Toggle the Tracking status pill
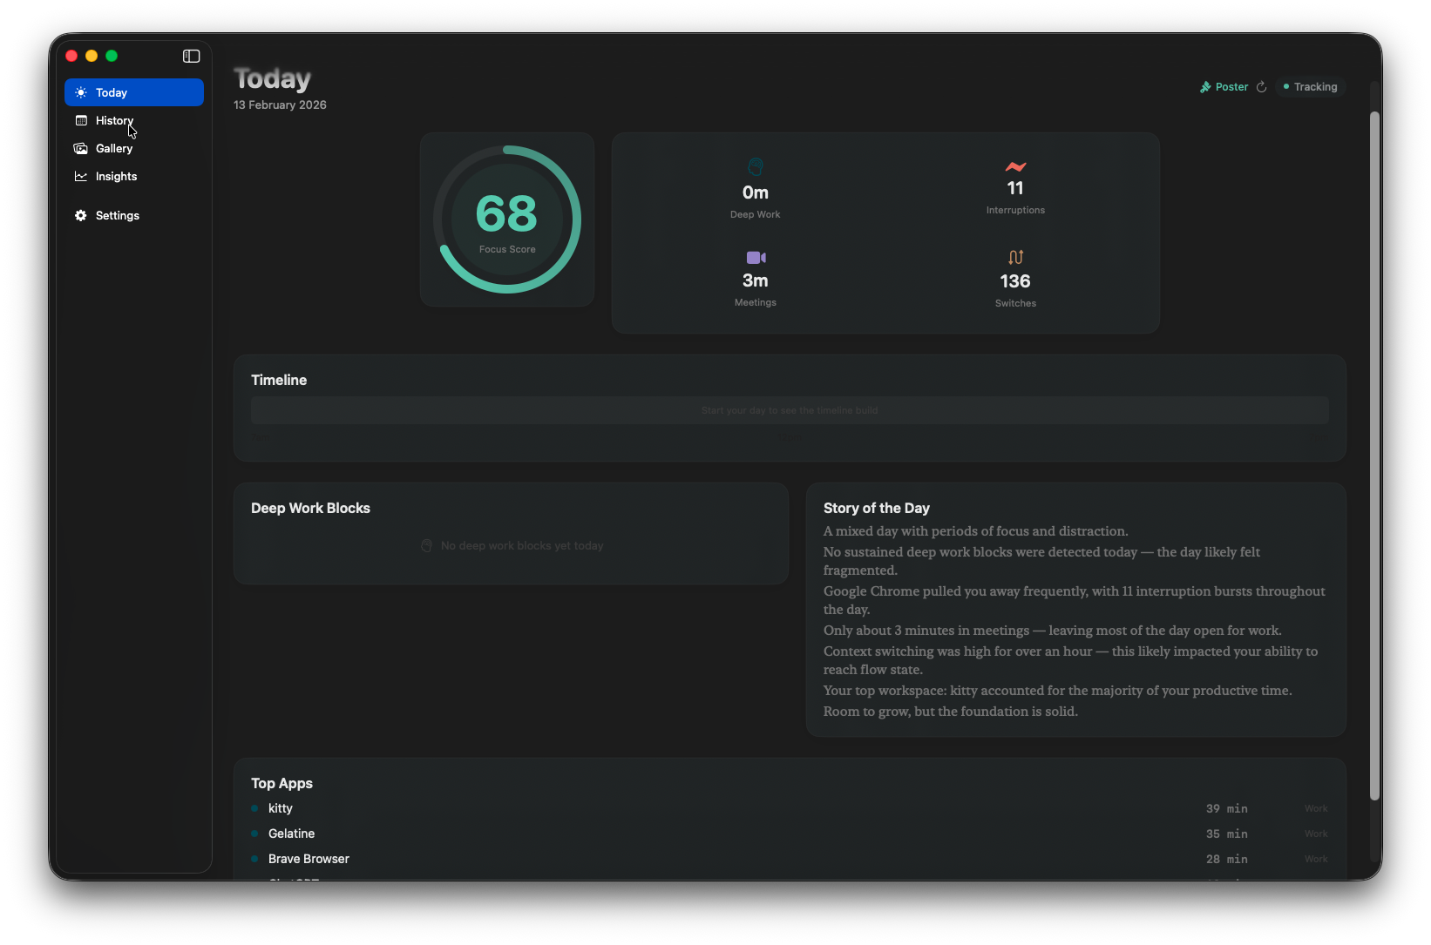 (1310, 86)
